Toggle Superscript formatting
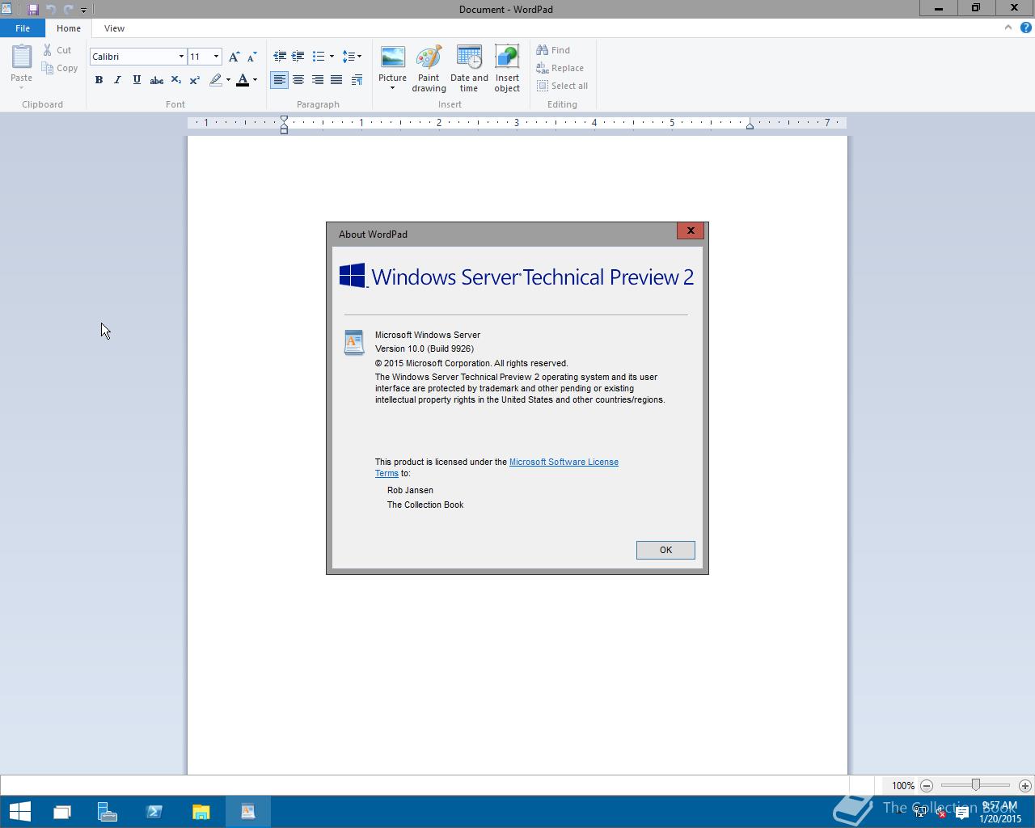 click(x=195, y=80)
